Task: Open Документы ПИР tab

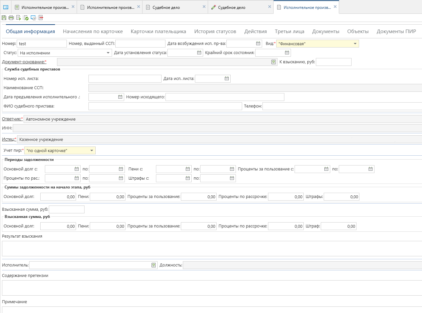Action: click(396, 31)
